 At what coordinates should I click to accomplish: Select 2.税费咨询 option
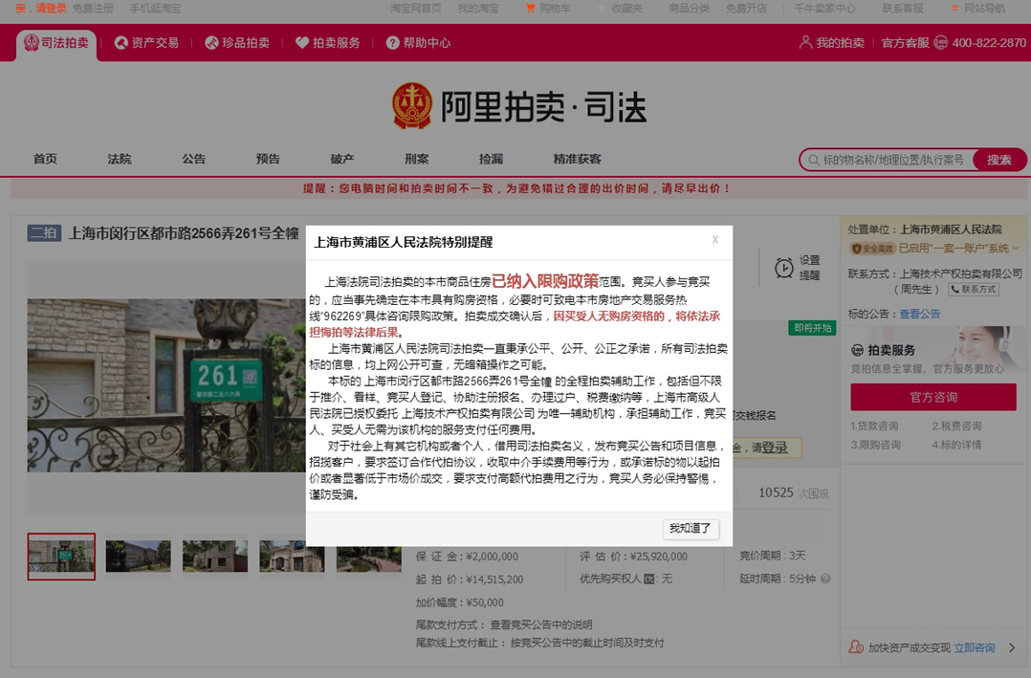tap(956, 426)
